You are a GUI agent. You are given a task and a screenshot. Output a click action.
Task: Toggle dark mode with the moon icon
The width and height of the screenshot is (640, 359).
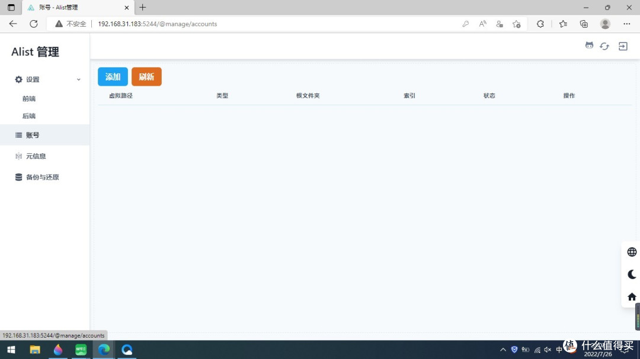631,274
